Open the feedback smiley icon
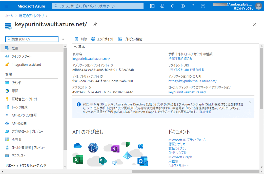 point(203,6)
